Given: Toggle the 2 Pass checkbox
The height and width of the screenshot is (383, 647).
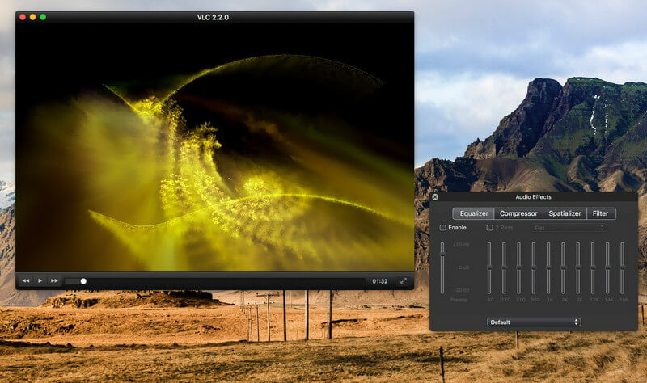Looking at the screenshot, I should coord(490,228).
